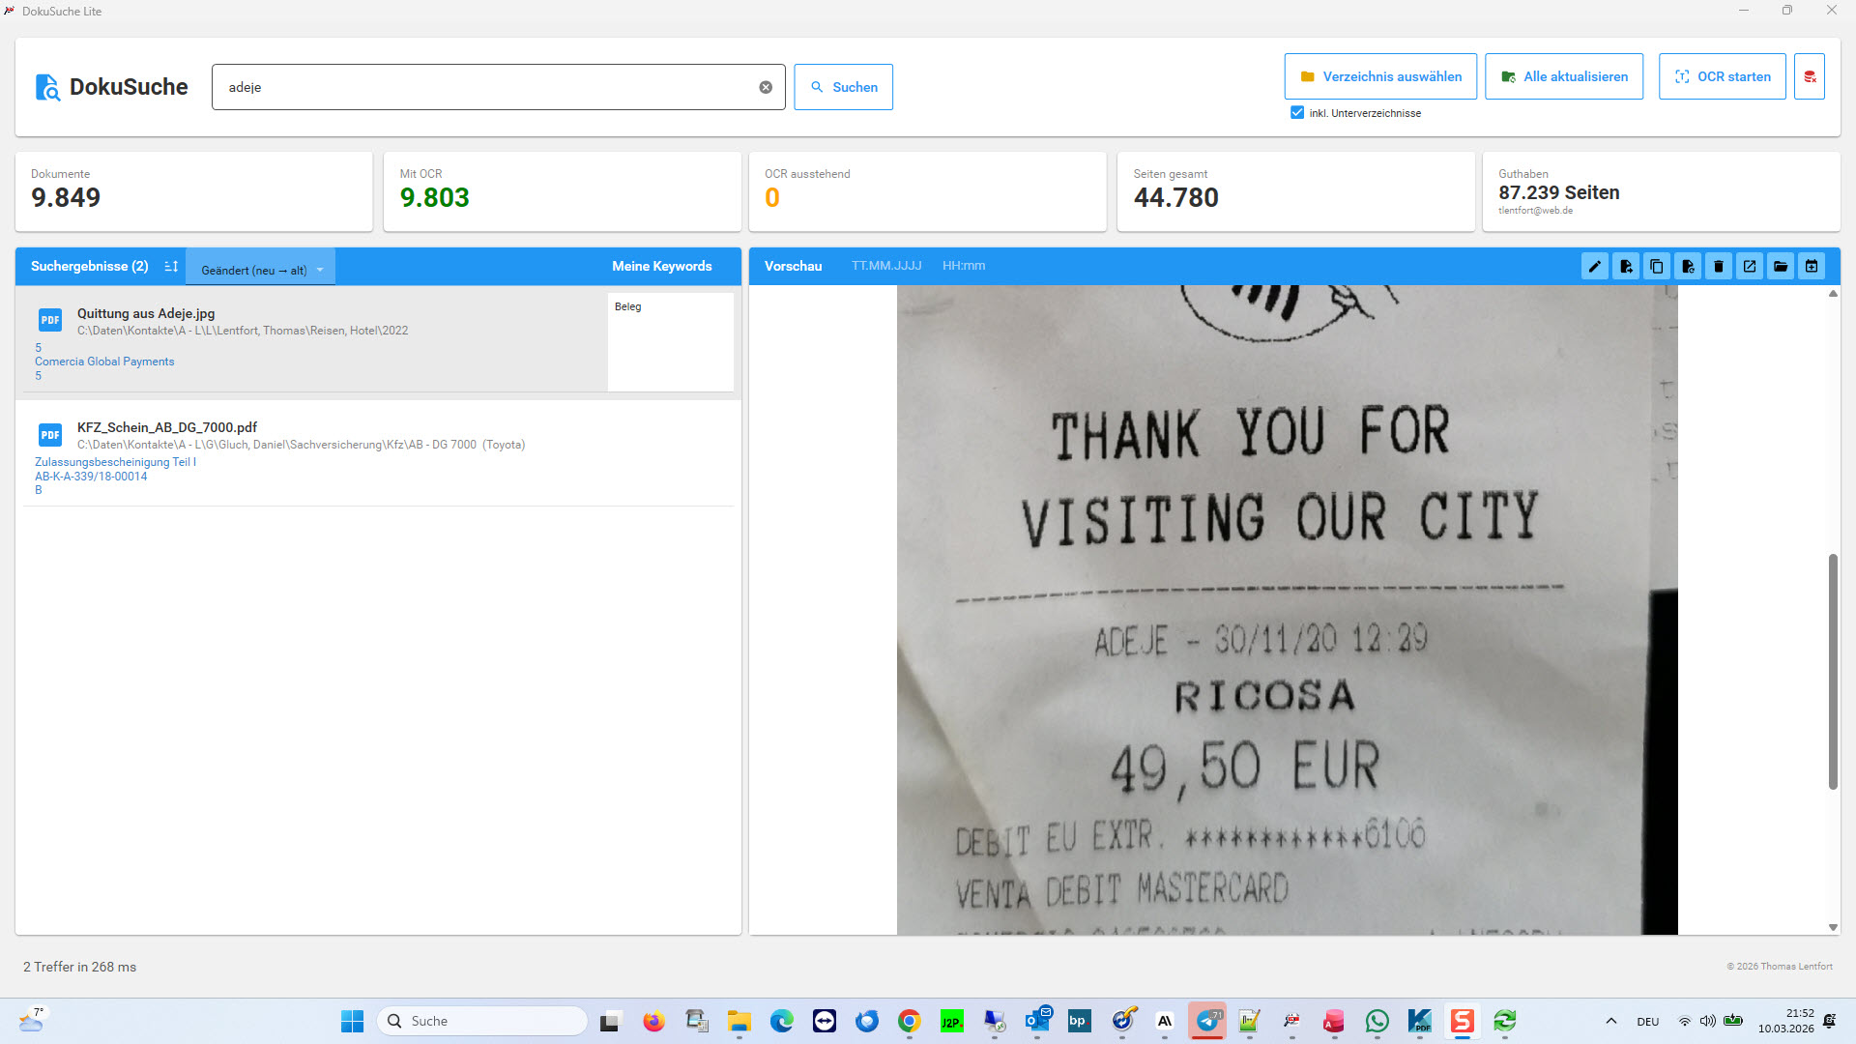Start OCR with the OCR starten button
The width and height of the screenshot is (1856, 1044).
click(x=1722, y=76)
